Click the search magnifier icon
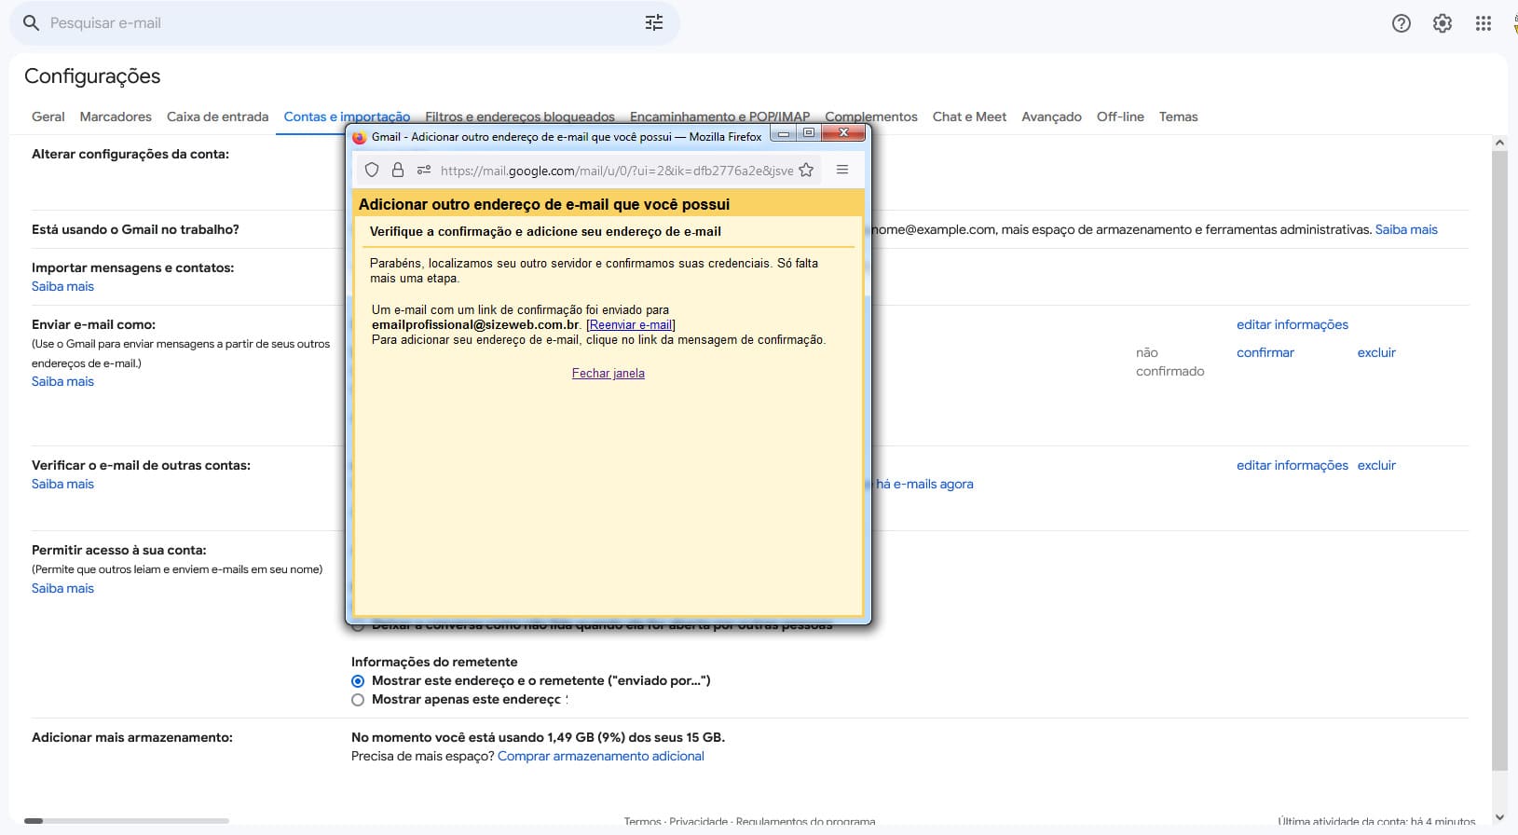 click(31, 23)
